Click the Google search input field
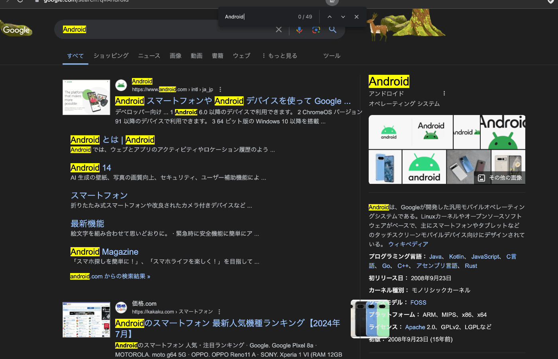 pyautogui.click(x=167, y=29)
